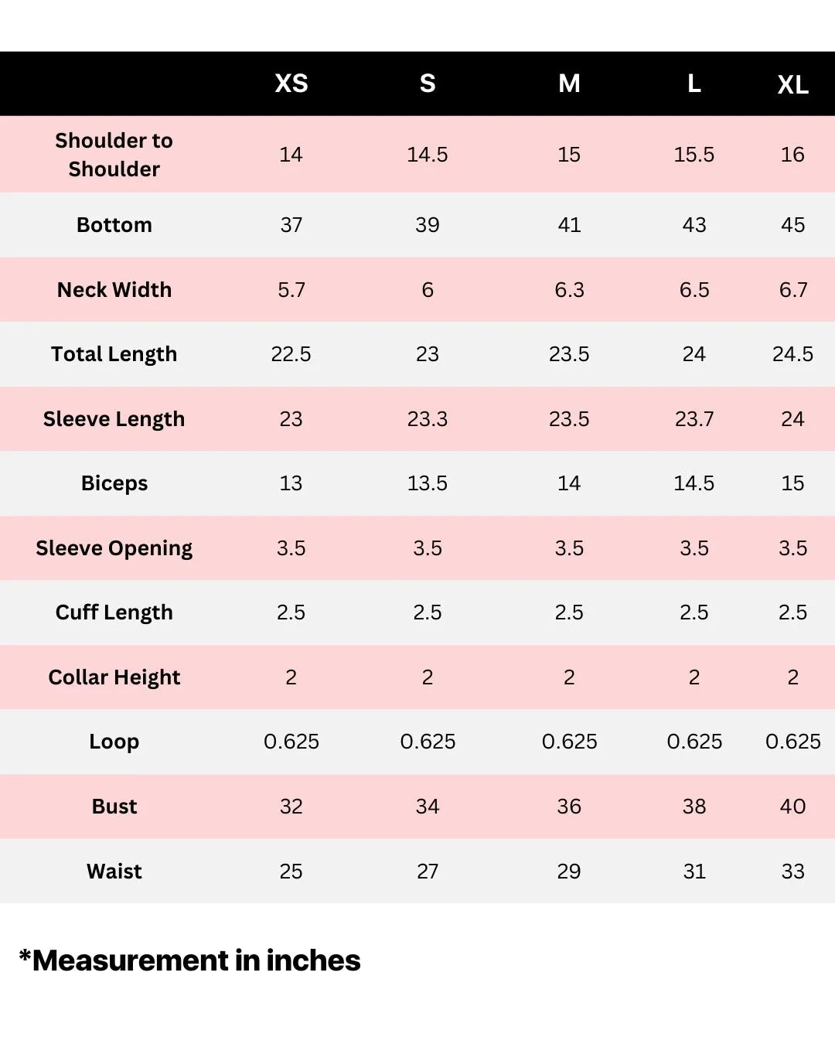Click the XS size column header

click(291, 84)
